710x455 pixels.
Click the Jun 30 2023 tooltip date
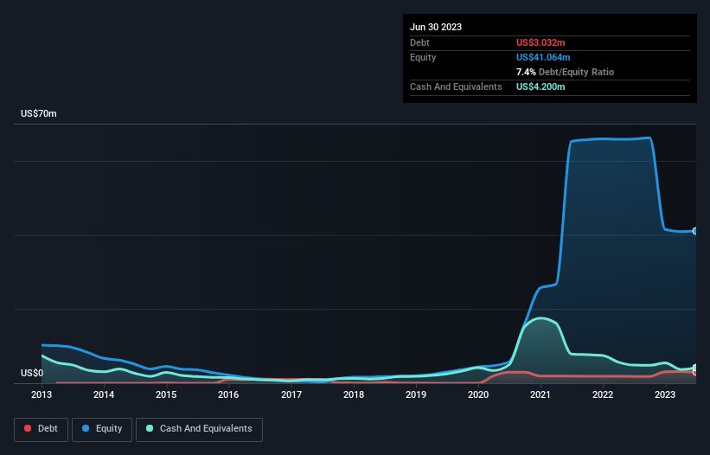pos(436,27)
